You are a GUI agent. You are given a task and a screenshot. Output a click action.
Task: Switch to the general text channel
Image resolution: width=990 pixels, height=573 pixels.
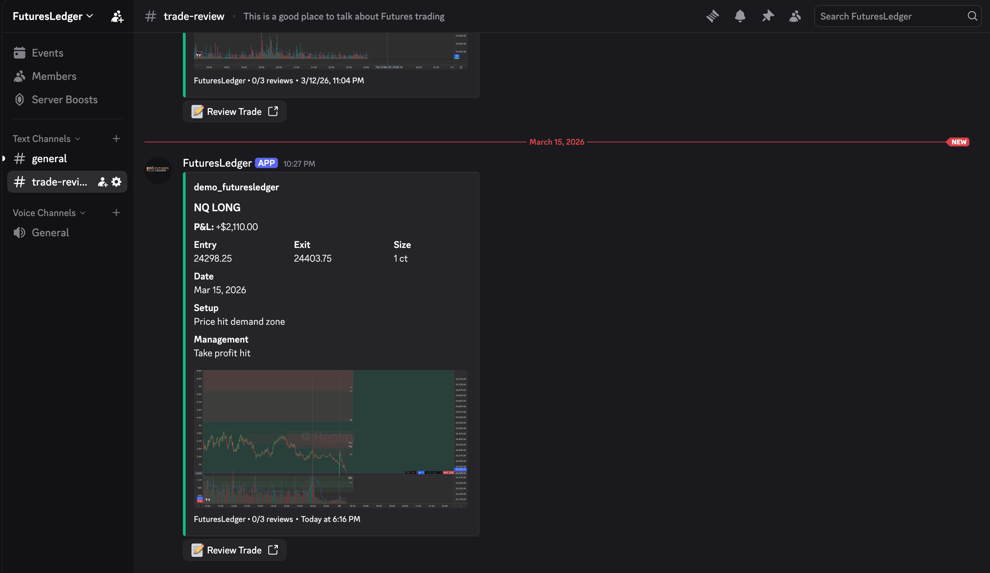[x=49, y=158]
